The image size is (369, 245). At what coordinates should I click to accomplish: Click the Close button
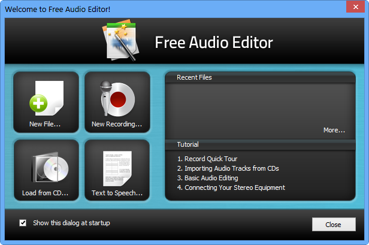pos(334,225)
